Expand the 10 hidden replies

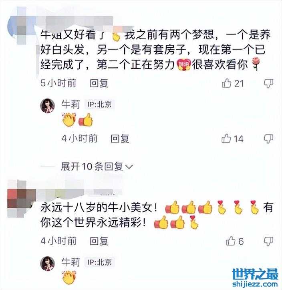92,167
